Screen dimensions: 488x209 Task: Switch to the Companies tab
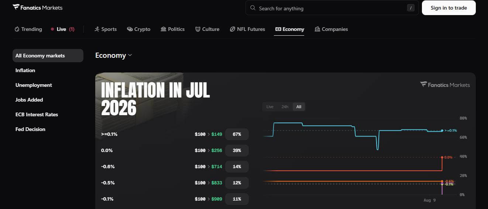click(x=331, y=29)
